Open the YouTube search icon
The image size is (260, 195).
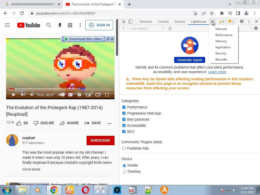pos(48,25)
